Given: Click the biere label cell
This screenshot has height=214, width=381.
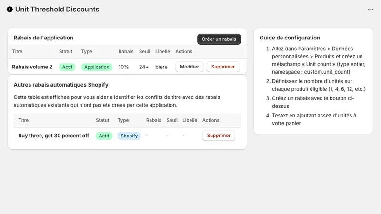Looking at the screenshot, I should tap(161, 67).
